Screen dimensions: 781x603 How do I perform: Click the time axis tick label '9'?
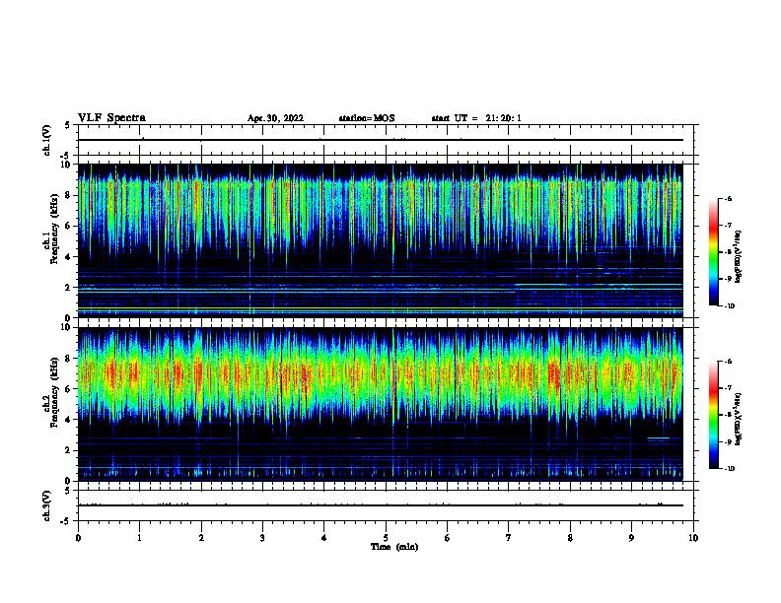tap(631, 538)
